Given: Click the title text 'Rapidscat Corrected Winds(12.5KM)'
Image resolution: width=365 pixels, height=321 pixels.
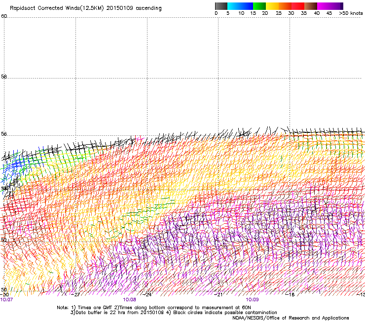Looking at the screenshot, I should [57, 8].
